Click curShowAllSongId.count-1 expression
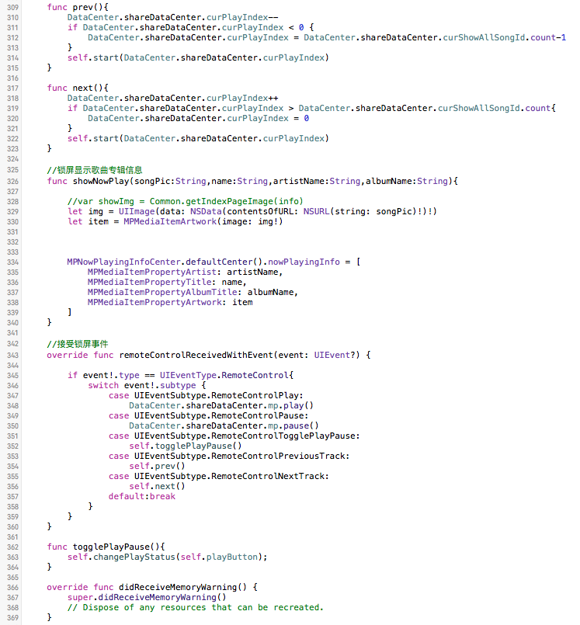This screenshot has height=625, width=580. (x=504, y=37)
